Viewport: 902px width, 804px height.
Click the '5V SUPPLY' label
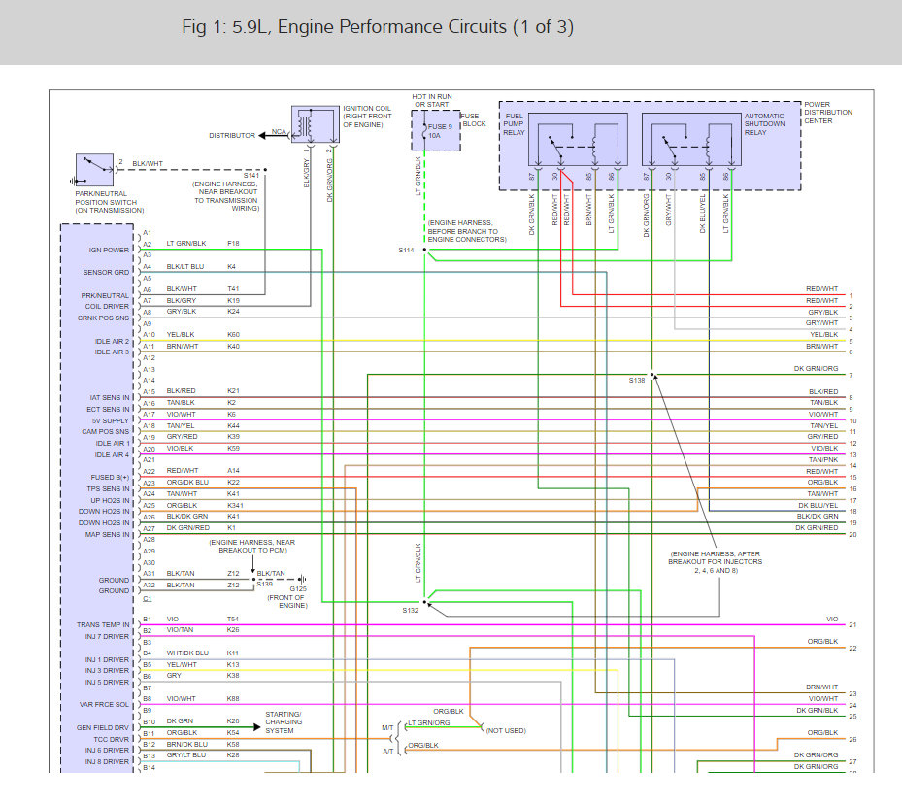(x=111, y=421)
